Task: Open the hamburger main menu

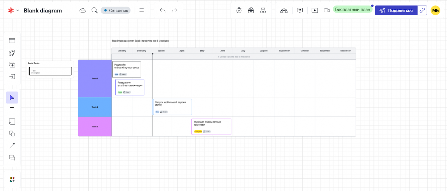Action: pyautogui.click(x=142, y=10)
